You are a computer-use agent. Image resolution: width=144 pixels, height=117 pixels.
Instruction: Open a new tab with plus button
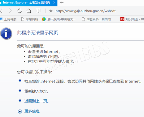tap(62, 2)
